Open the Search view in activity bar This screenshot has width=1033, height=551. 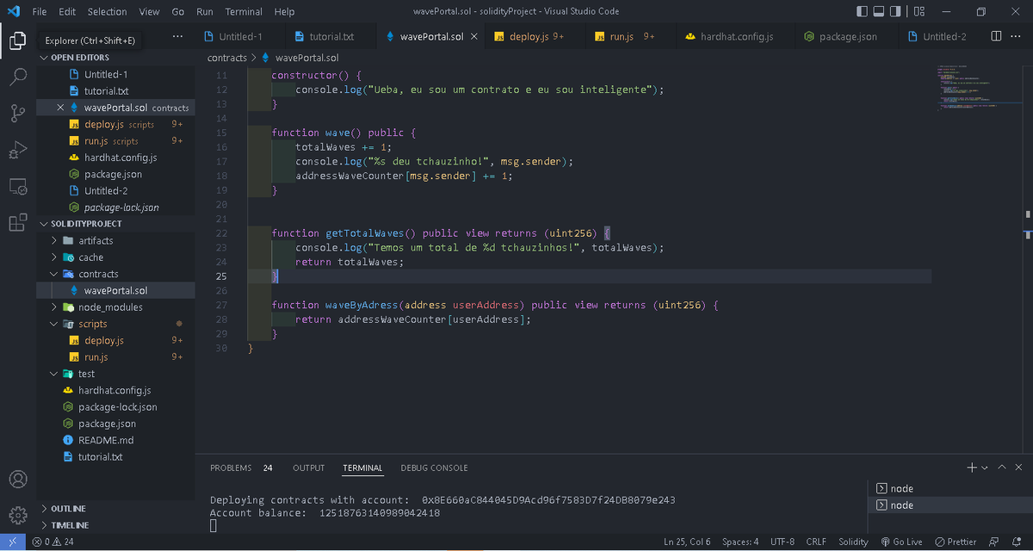[18, 77]
